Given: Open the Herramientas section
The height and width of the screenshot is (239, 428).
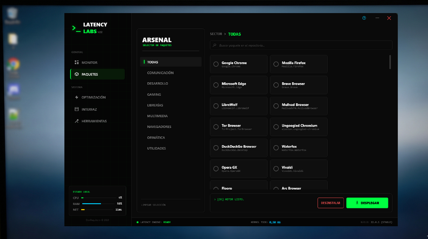Looking at the screenshot, I should pos(98,121).
